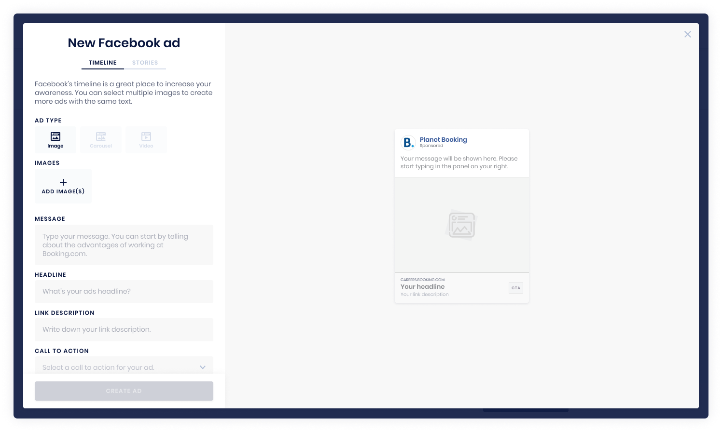
Task: Choose the Carousel ad type
Action: pyautogui.click(x=101, y=140)
